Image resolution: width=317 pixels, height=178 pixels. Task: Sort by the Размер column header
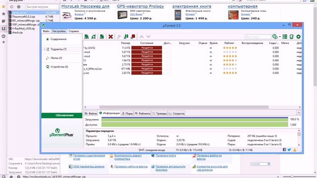pyautogui.click(x=125, y=43)
